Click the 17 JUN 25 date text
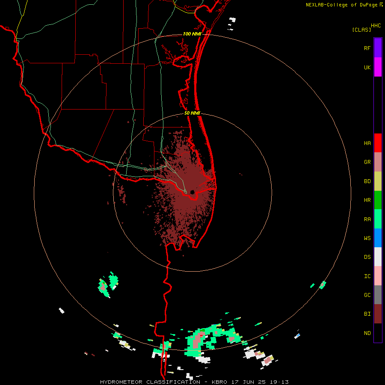The image size is (385, 385). click(x=249, y=382)
